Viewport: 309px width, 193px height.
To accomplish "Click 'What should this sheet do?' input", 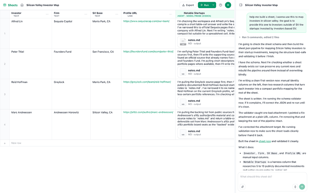I will click(x=272, y=177).
